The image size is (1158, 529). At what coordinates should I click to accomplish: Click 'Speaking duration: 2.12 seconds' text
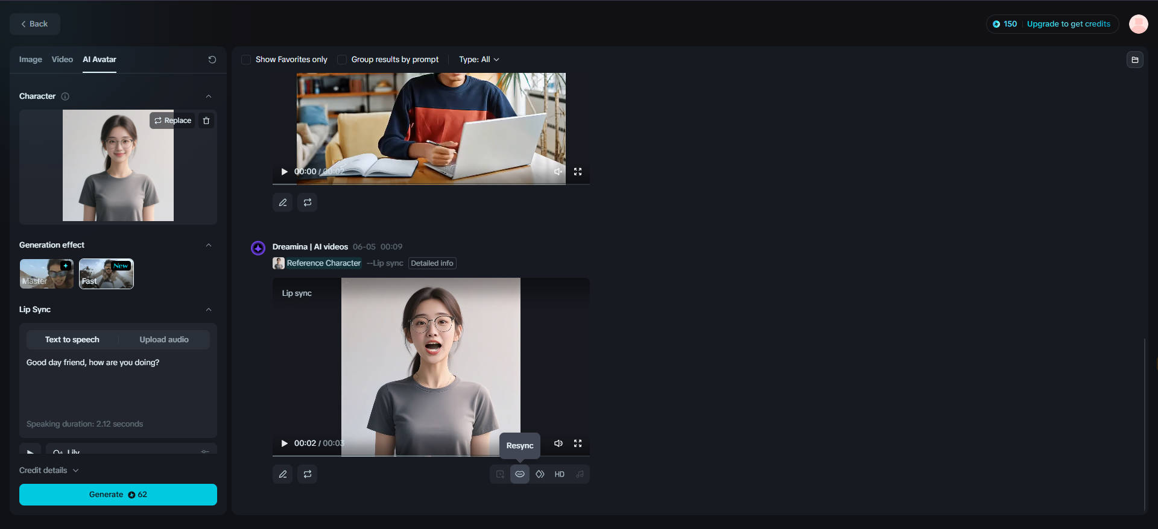[84, 424]
